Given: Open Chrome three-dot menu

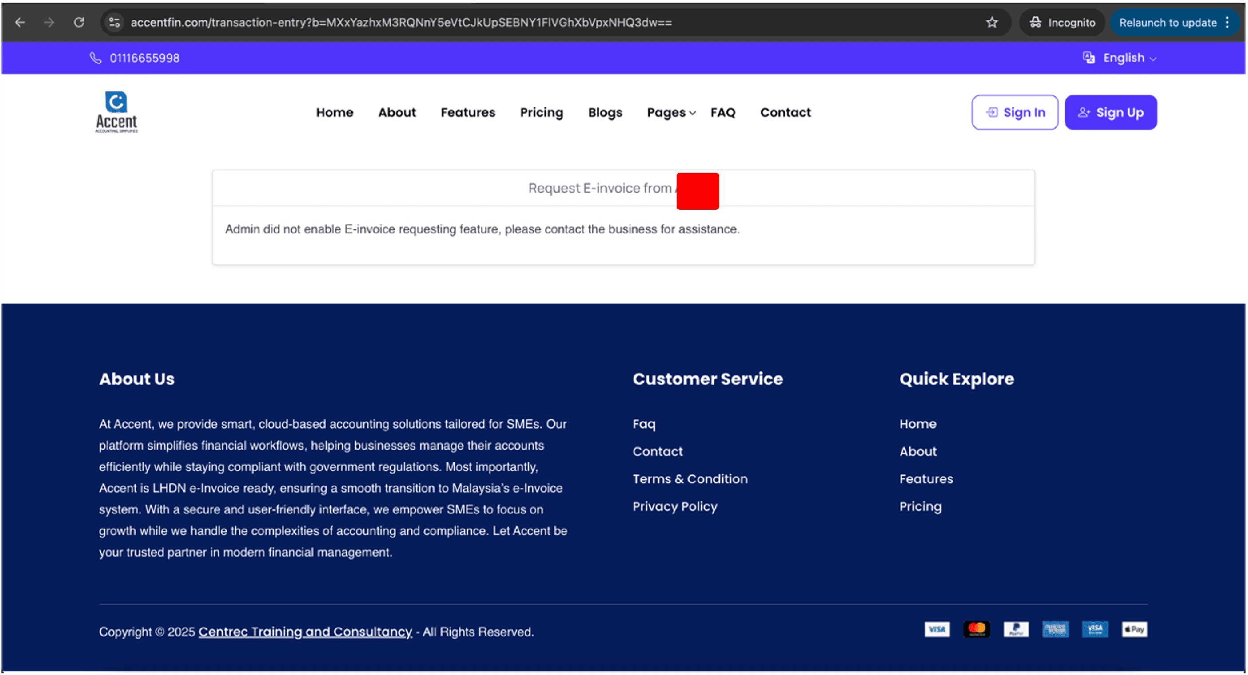Looking at the screenshot, I should [1227, 22].
